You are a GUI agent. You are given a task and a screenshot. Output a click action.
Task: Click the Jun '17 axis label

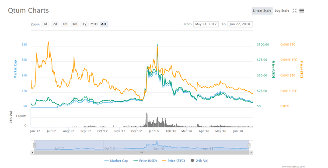coord(35,131)
